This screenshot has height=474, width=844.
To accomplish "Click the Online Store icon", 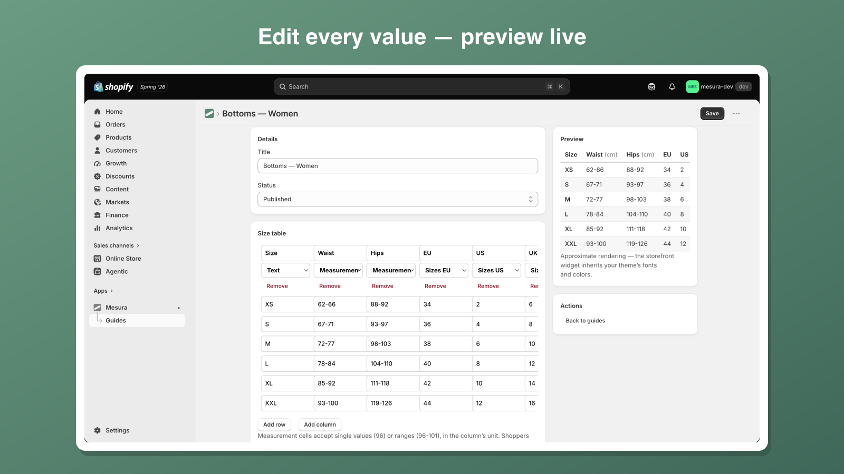I will 97,259.
